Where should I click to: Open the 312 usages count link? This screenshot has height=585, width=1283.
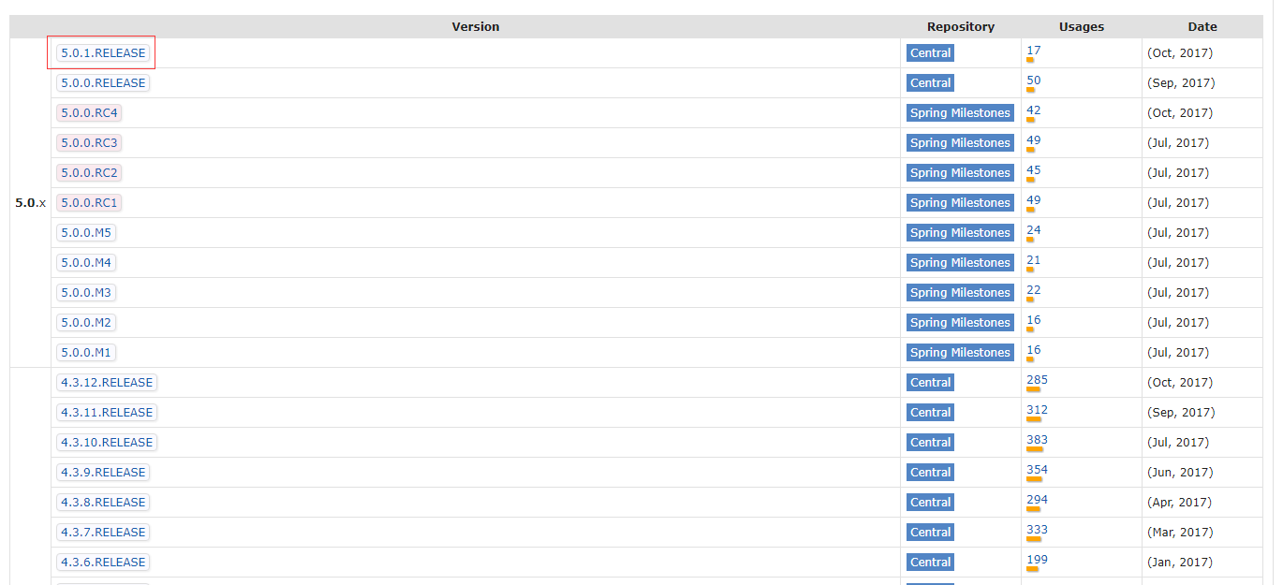(x=1037, y=410)
